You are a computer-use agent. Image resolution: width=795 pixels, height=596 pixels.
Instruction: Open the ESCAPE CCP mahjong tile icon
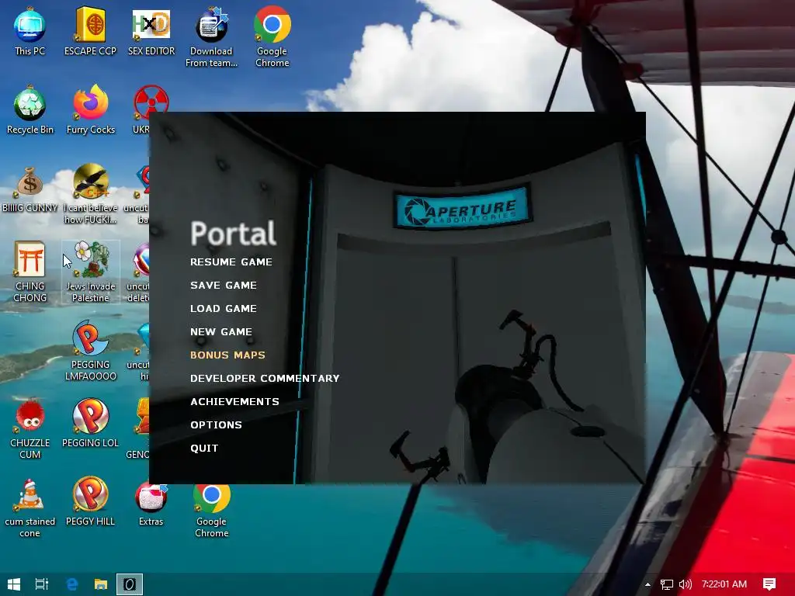pyautogui.click(x=90, y=32)
